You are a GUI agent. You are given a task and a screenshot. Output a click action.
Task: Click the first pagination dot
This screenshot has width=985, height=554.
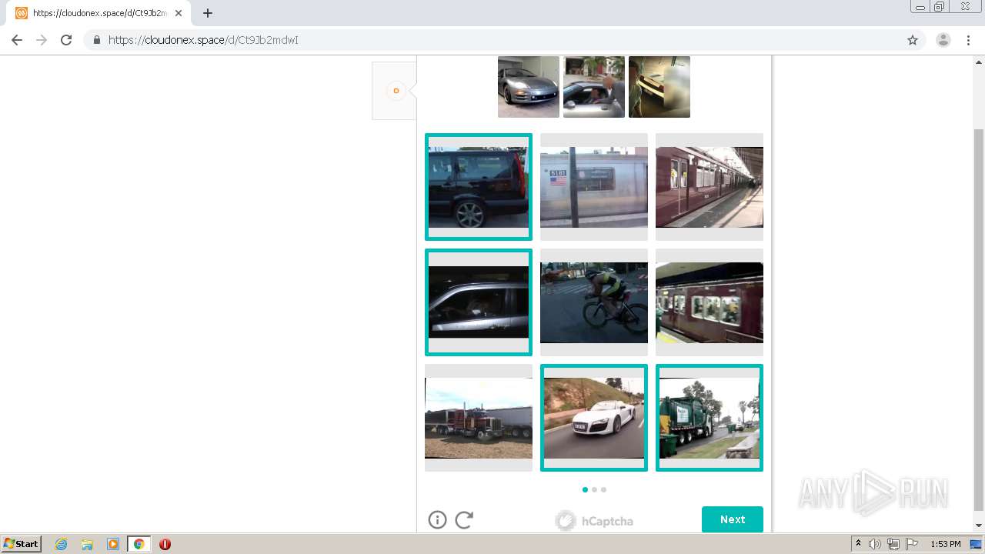pyautogui.click(x=585, y=489)
